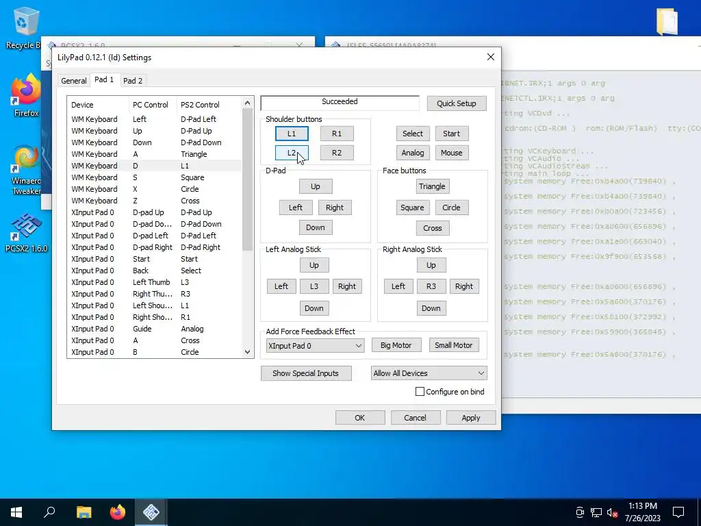Click the bindings list scroll-down arrow
The image size is (701, 526).
coord(248,352)
